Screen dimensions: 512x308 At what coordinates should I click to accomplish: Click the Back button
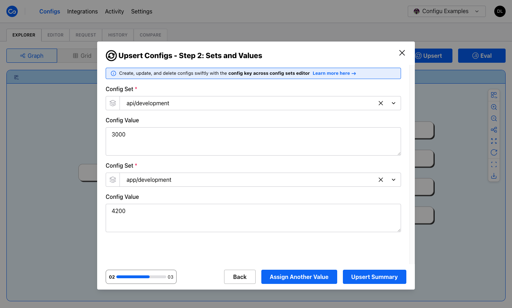coord(240,277)
